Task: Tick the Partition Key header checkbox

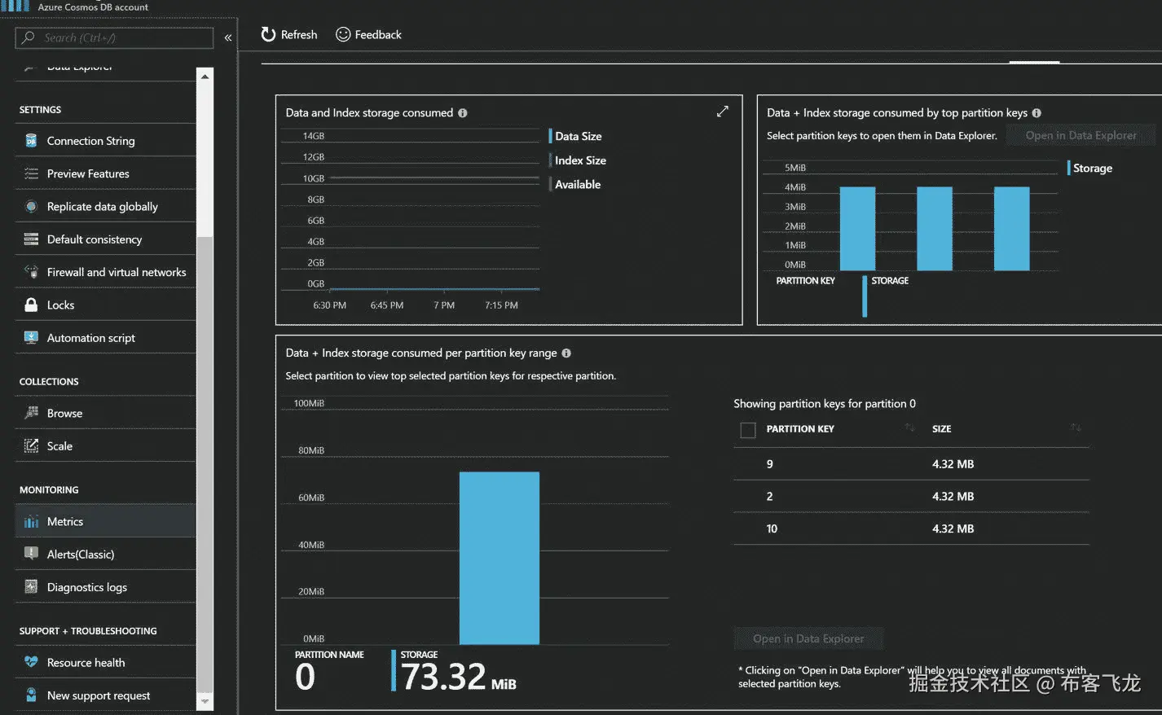Action: coord(748,430)
